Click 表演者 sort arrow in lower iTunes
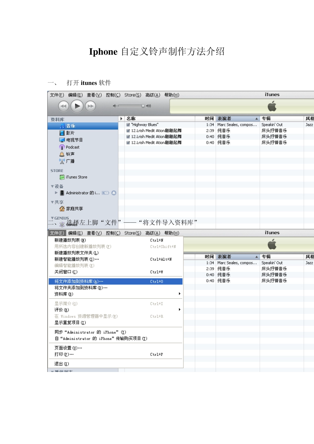The image size is (314, 444). pyautogui.click(x=256, y=257)
